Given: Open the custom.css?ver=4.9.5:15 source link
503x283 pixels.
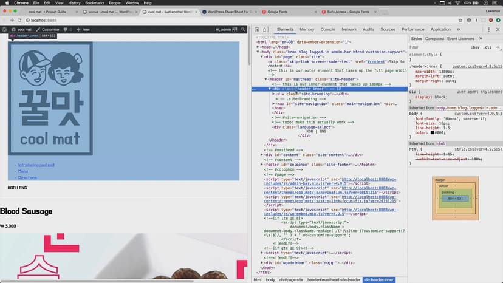Looking at the screenshot, I should coord(477,66).
